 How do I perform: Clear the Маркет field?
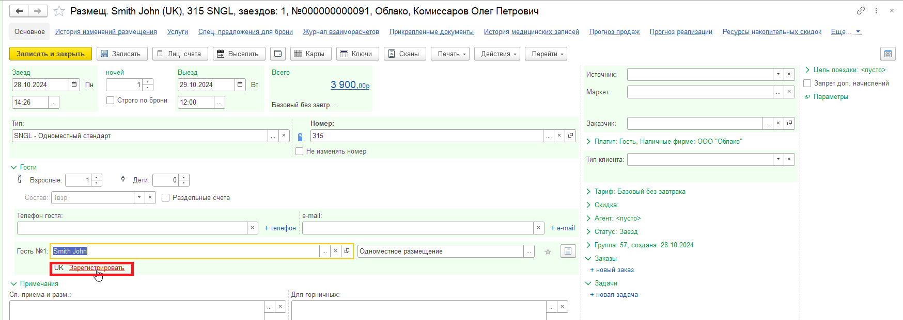789,92
